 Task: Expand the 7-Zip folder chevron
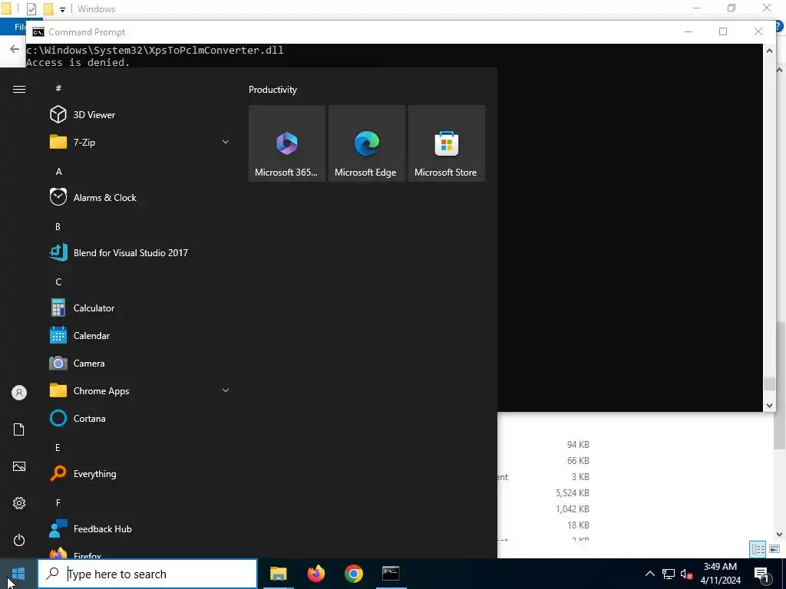[x=226, y=142]
